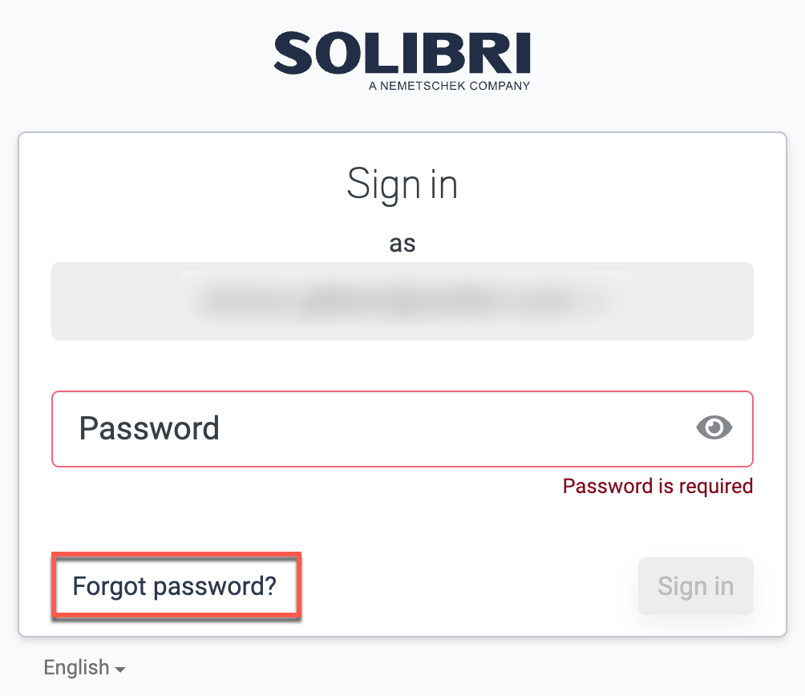Click the Password is required error message

[657, 486]
